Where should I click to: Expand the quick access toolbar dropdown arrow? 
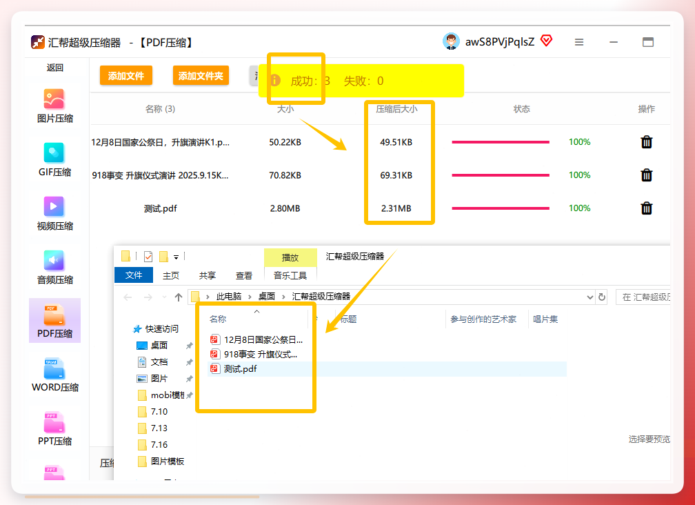(x=176, y=257)
